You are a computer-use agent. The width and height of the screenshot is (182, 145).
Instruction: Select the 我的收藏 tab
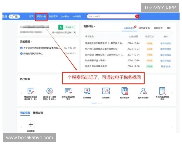pyautogui.click(x=25, y=113)
